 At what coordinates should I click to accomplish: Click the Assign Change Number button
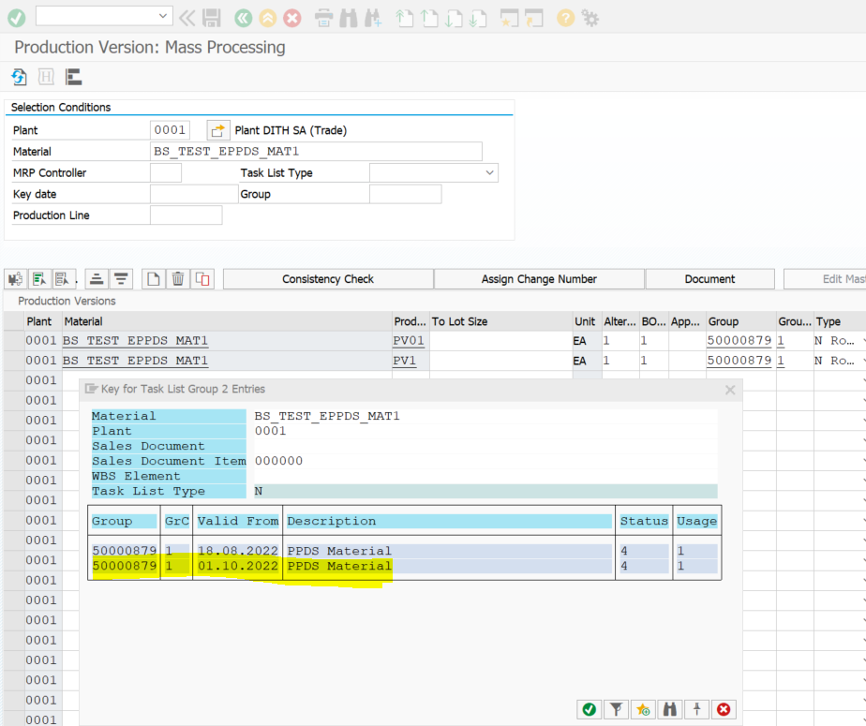(539, 278)
